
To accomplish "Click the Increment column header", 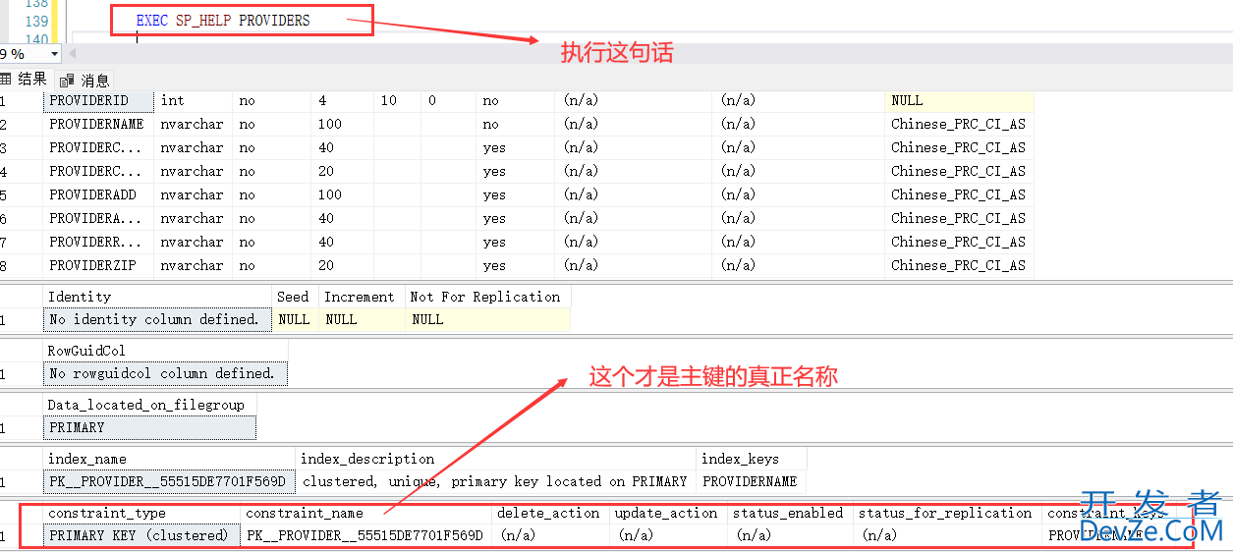I will point(362,297).
